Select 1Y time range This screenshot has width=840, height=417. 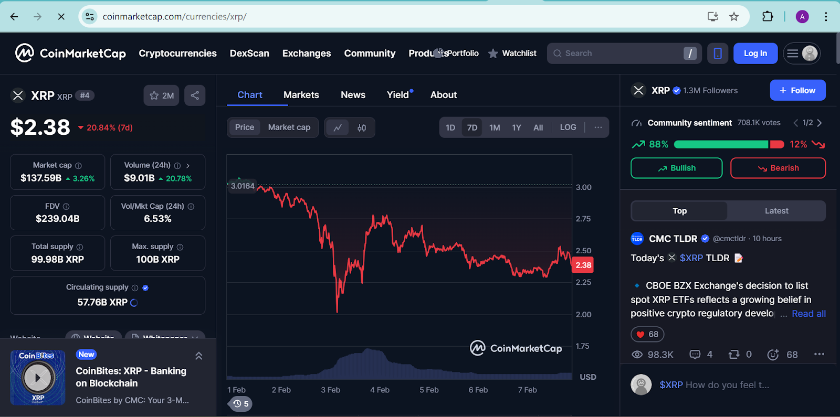click(x=517, y=127)
